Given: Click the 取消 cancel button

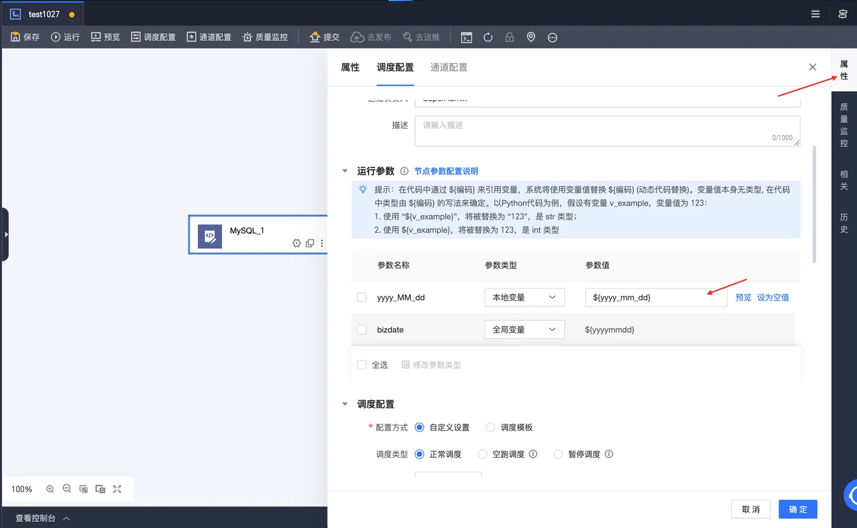Looking at the screenshot, I should pyautogui.click(x=751, y=509).
